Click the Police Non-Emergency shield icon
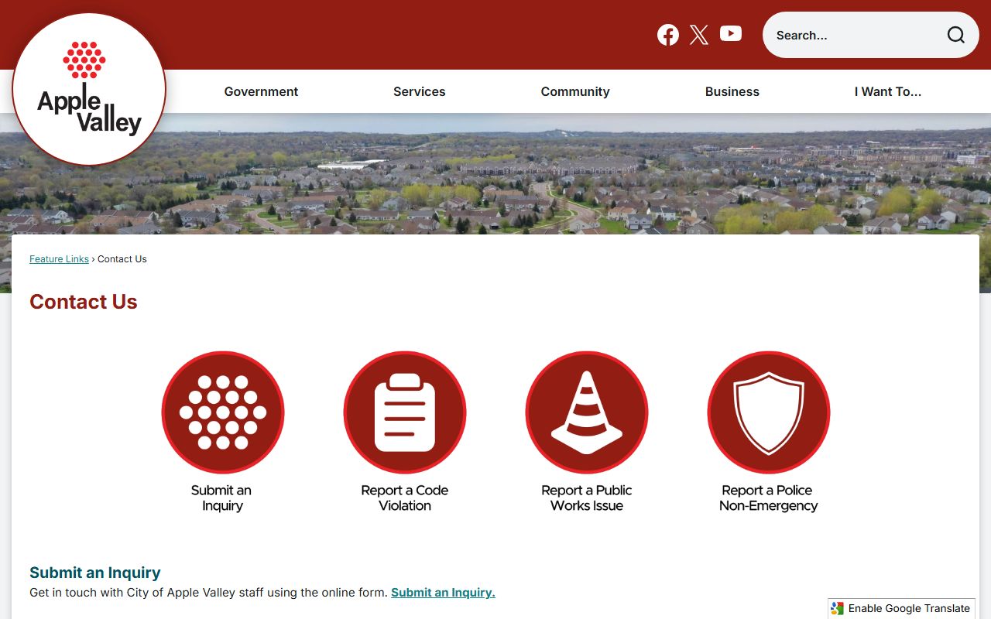Screen dimensions: 991x619 click(769, 412)
